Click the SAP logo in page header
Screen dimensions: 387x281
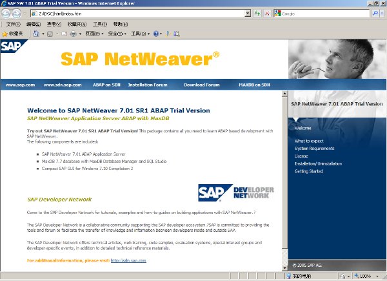(13, 47)
